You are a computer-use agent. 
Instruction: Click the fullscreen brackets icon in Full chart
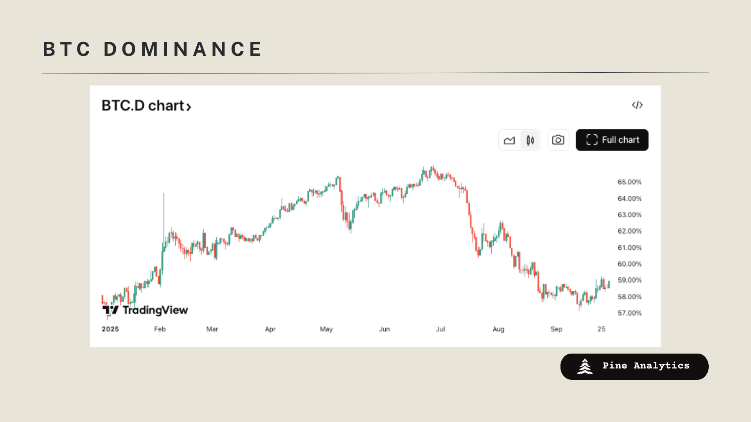pos(592,140)
